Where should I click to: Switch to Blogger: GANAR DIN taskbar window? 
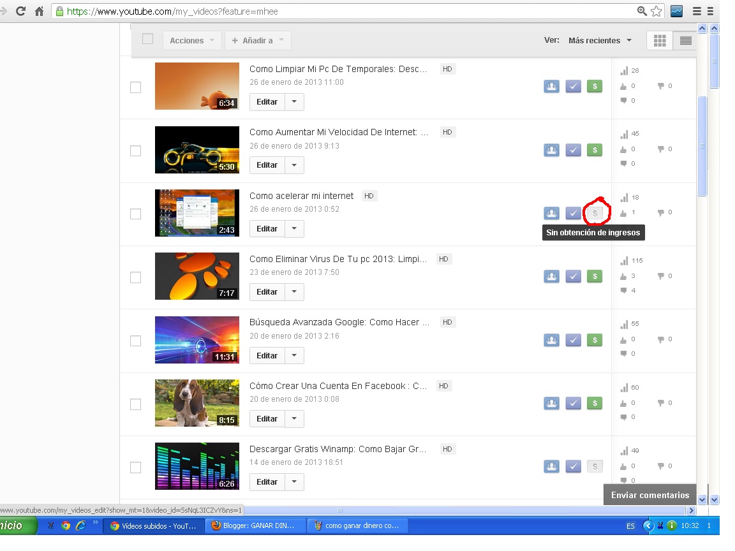255,525
